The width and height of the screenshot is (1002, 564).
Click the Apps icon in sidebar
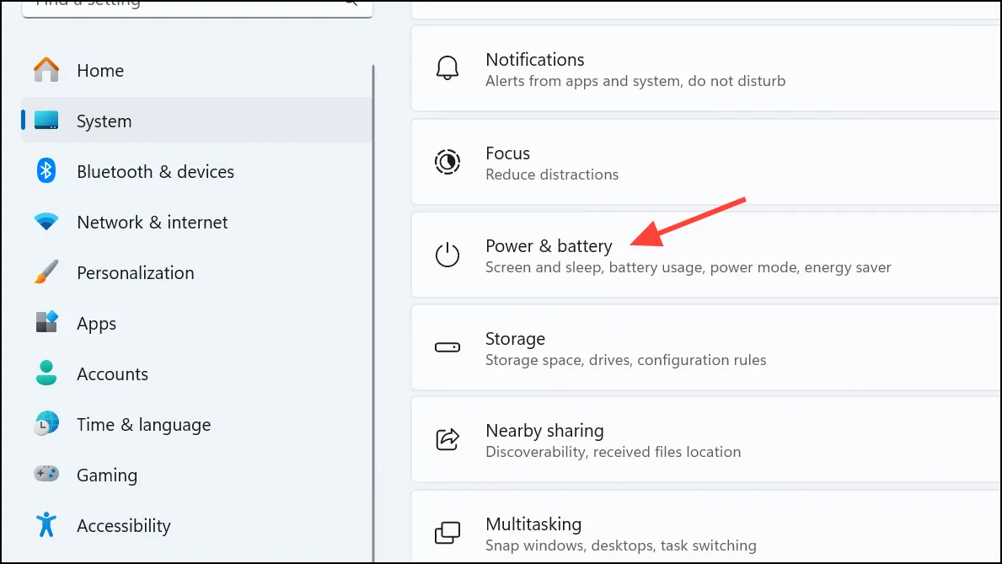pyautogui.click(x=46, y=322)
